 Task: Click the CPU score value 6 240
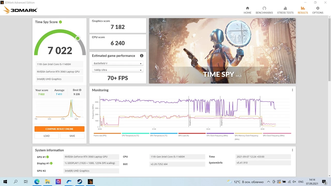pos(118,43)
